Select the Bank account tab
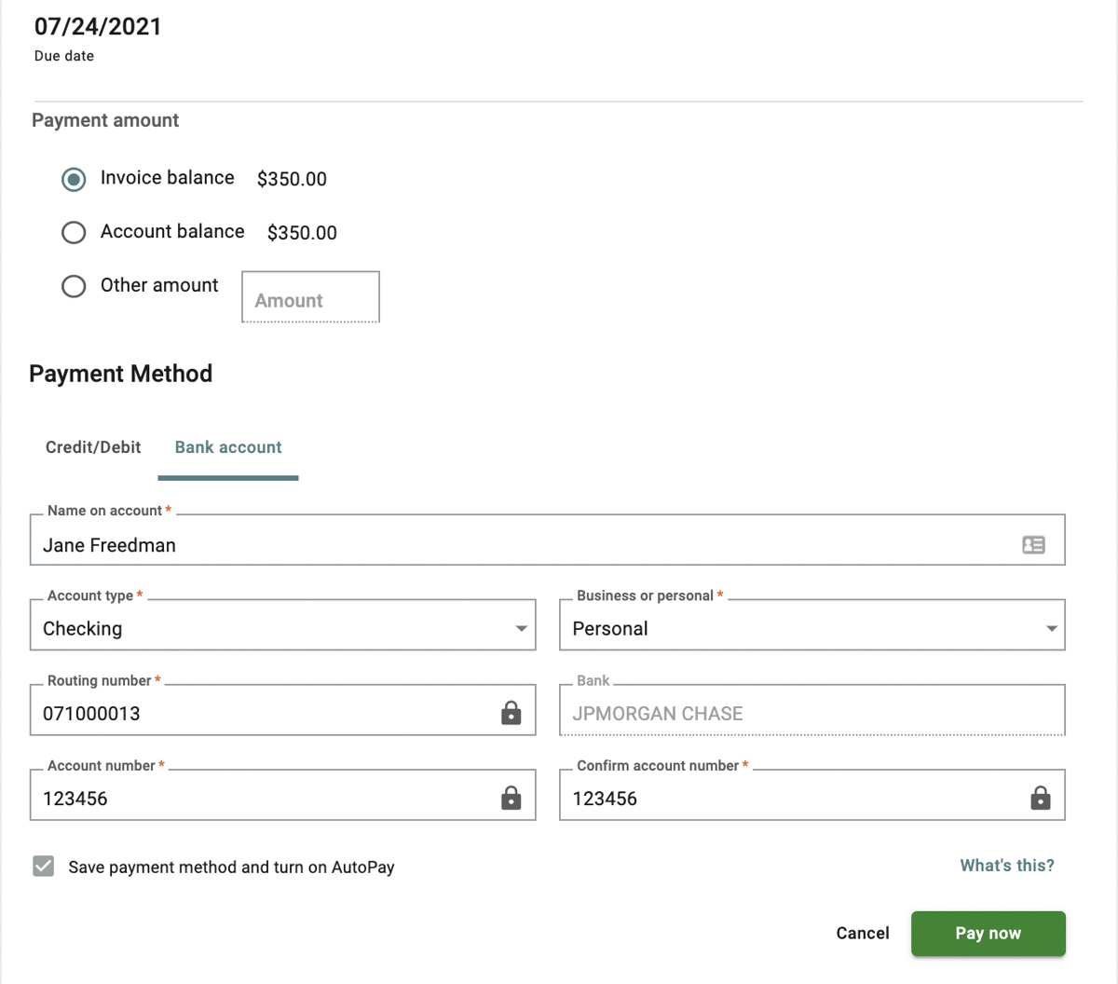This screenshot has width=1118, height=984. pos(227,447)
